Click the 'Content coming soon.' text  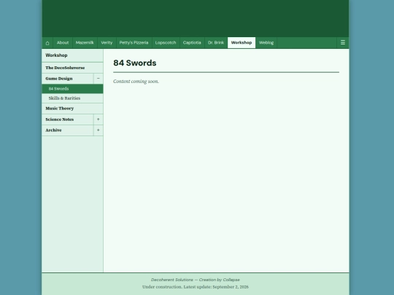pyautogui.click(x=136, y=82)
